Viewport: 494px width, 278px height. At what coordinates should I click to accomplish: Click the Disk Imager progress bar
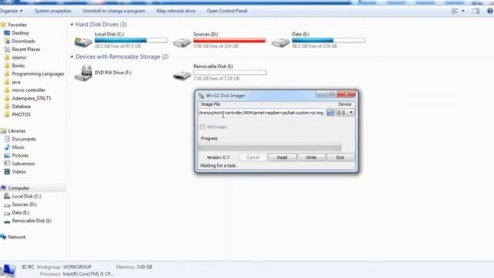(269, 147)
